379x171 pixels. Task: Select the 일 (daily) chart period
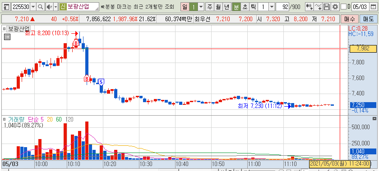(x=185, y=7)
